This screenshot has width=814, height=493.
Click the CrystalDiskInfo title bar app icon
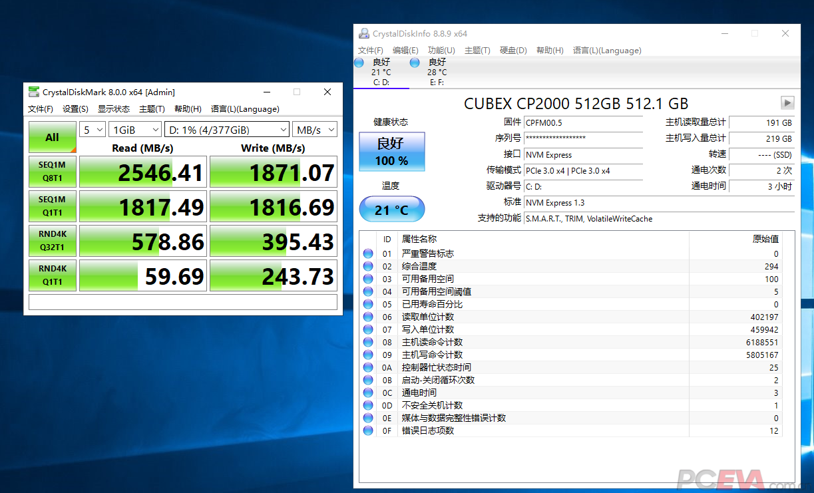364,33
